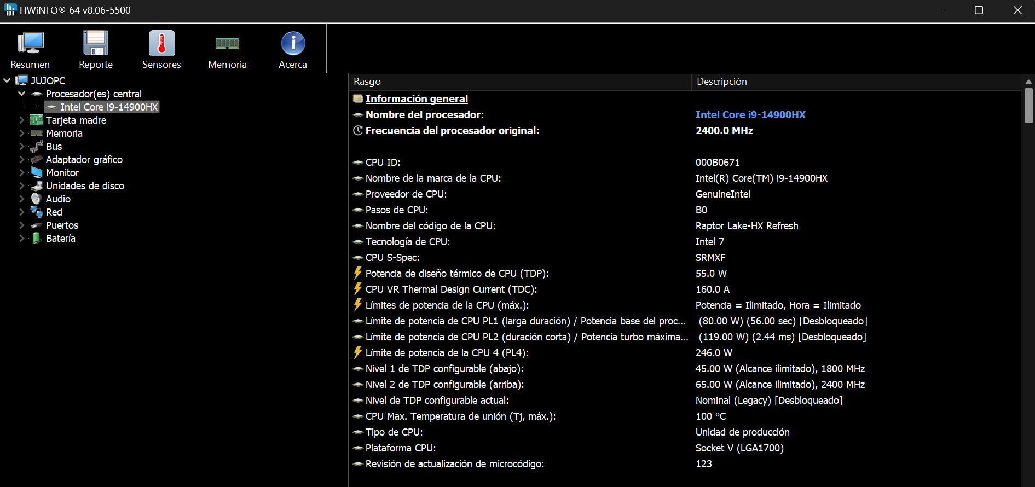Image resolution: width=1035 pixels, height=487 pixels.
Task: Click the Tarjeta madre motherboard icon
Action: [x=37, y=120]
